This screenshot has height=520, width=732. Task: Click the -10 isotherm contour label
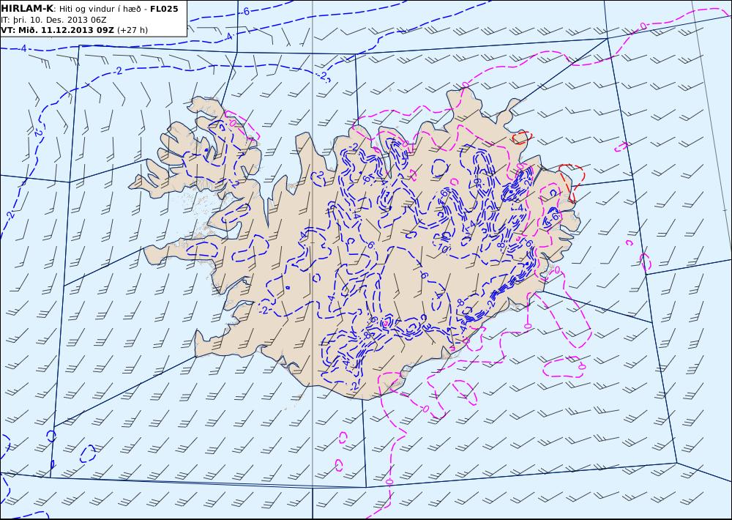pos(441,248)
